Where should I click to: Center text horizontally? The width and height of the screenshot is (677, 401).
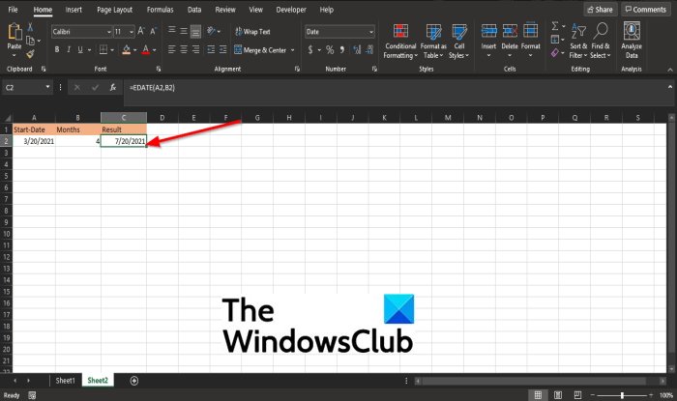pyautogui.click(x=184, y=50)
